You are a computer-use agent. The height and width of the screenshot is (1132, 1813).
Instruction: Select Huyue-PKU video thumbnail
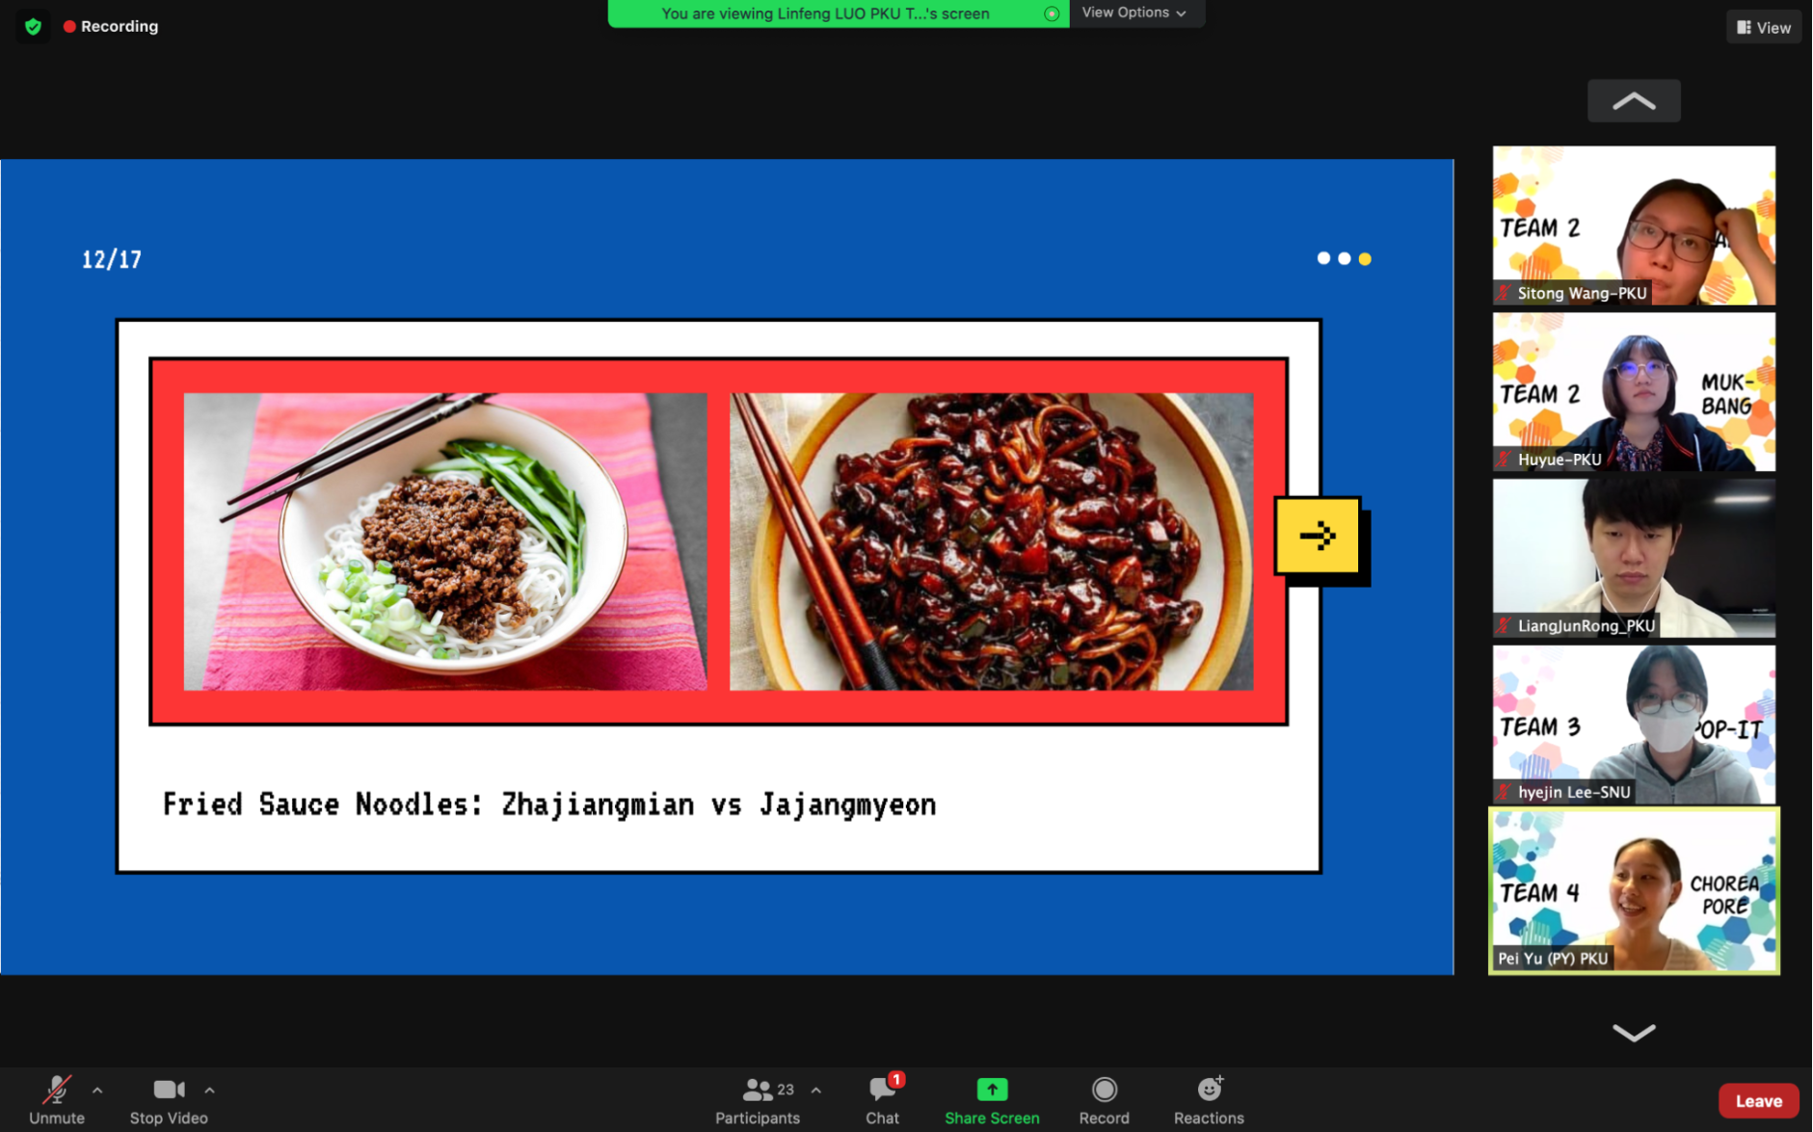(1634, 392)
